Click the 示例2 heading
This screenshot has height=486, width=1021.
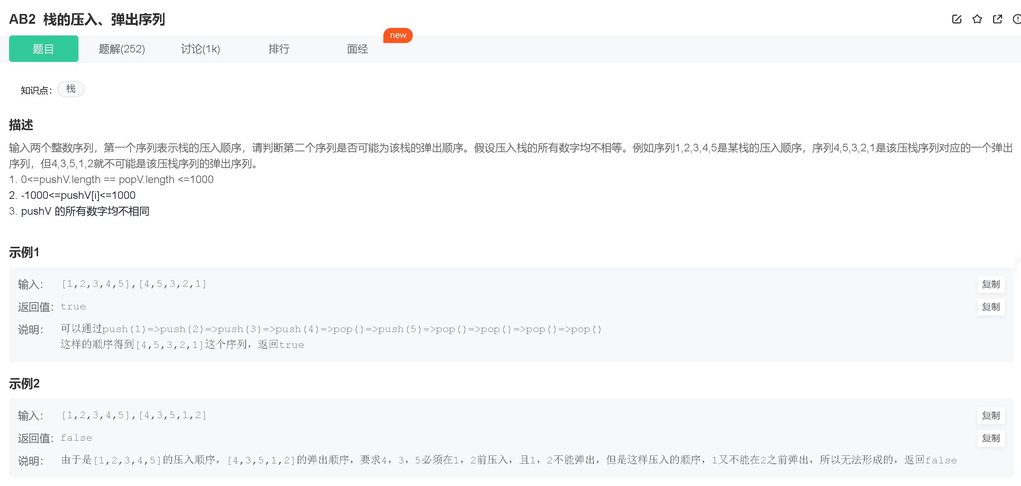tap(24, 383)
